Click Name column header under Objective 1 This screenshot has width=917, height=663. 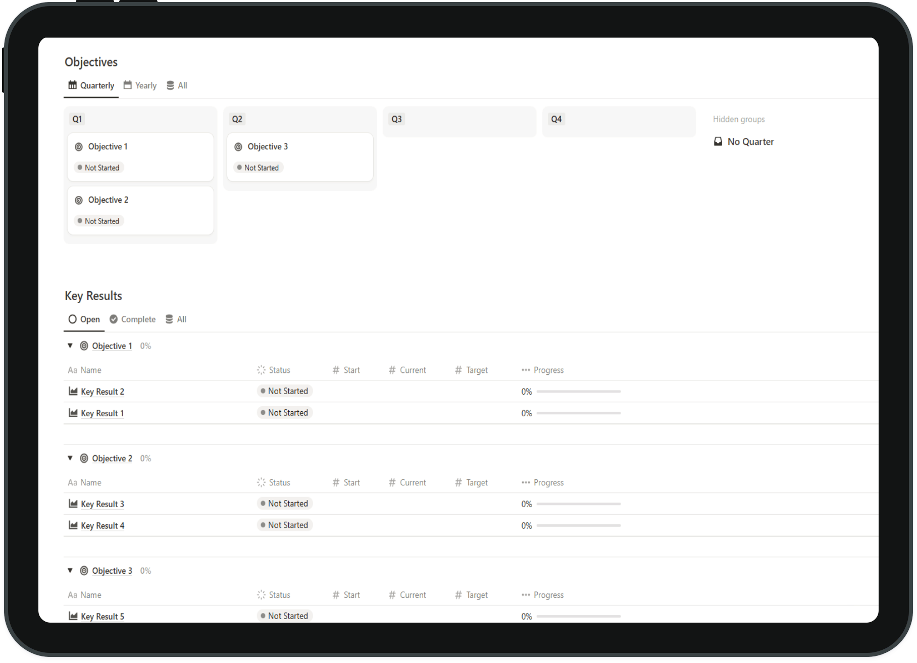coord(85,370)
